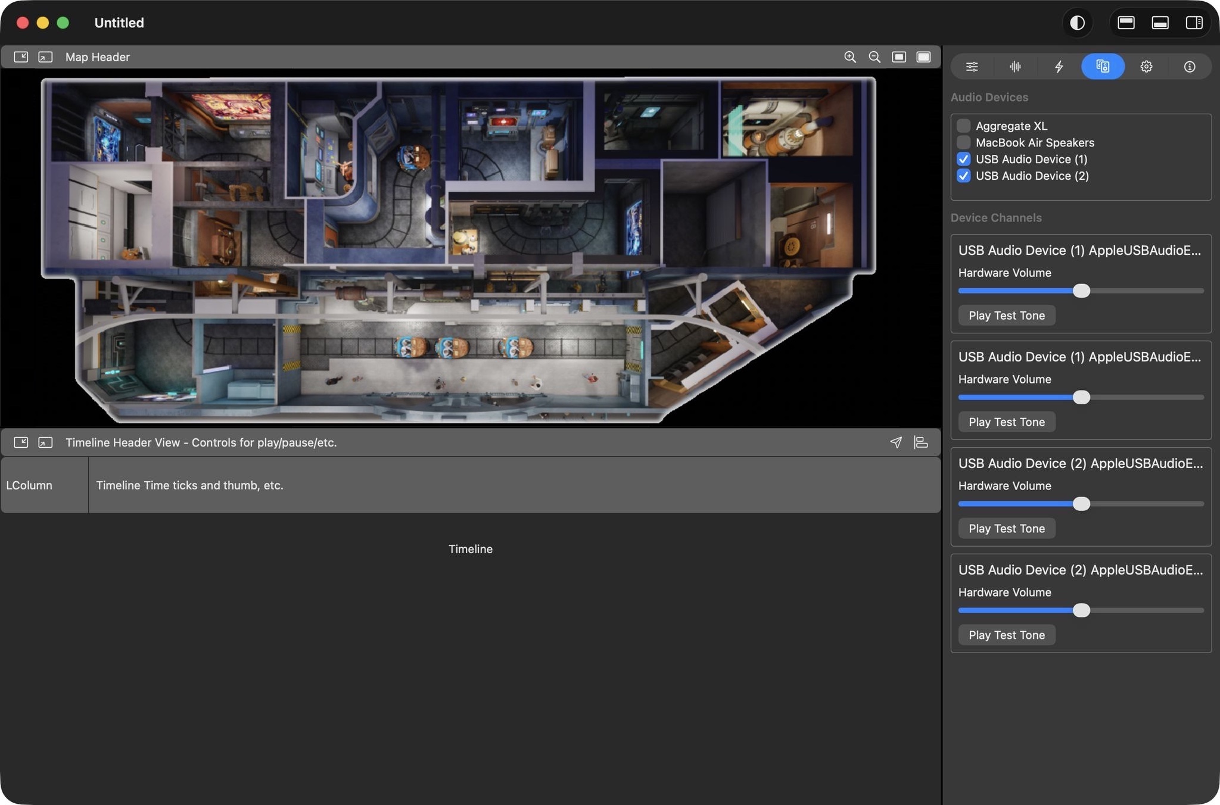This screenshot has height=805, width=1220.
Task: Toggle the right sidebar layout icon
Action: 1194,23
